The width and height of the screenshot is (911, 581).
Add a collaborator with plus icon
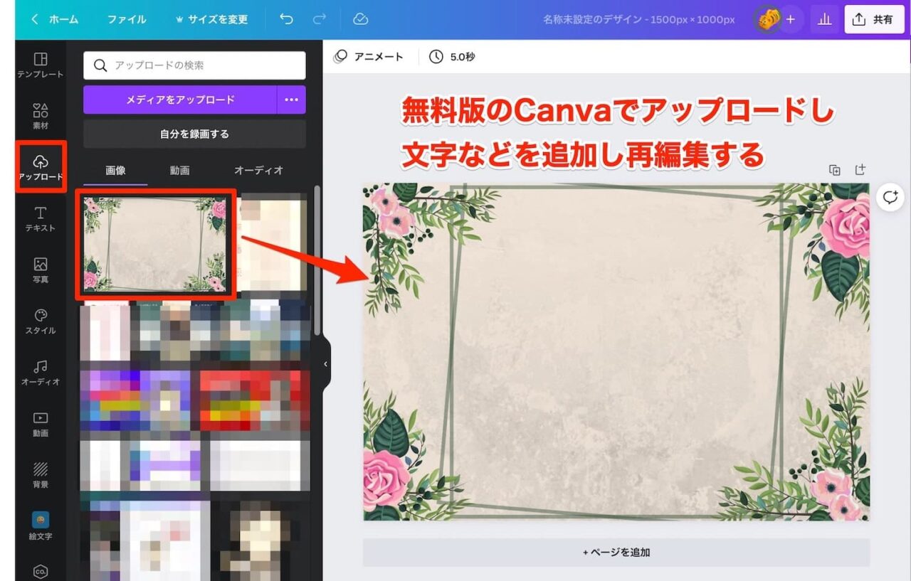click(x=790, y=19)
